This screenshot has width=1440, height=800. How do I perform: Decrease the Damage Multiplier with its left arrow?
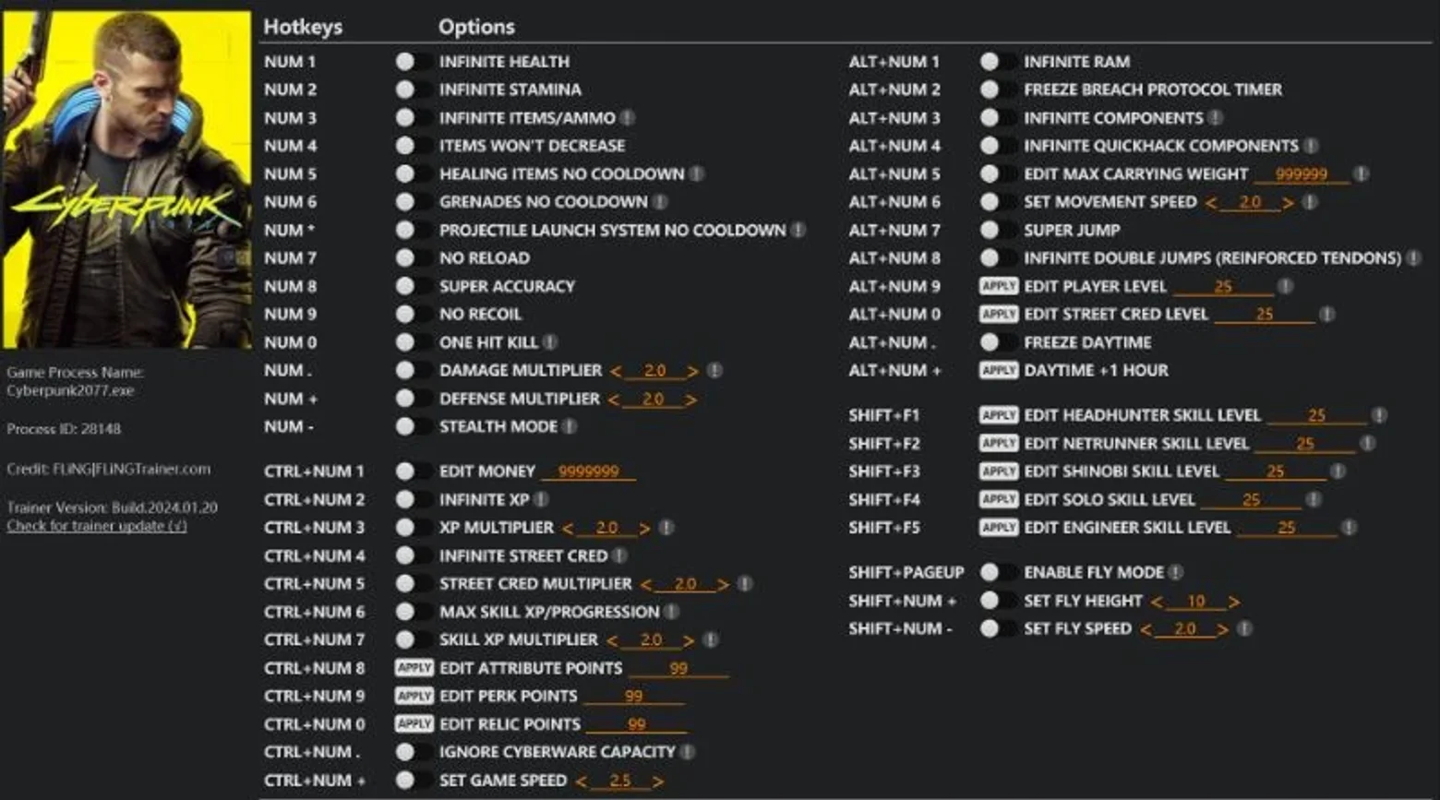tap(616, 372)
